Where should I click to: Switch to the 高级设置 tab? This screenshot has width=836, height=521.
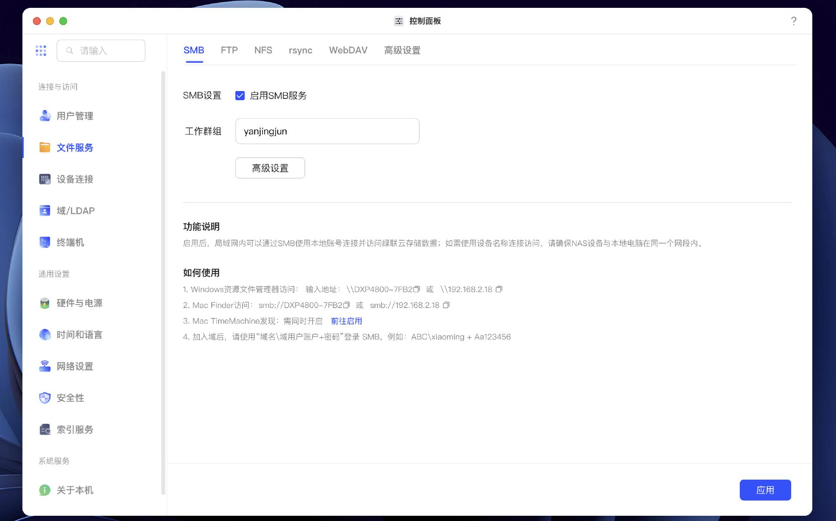(x=402, y=50)
